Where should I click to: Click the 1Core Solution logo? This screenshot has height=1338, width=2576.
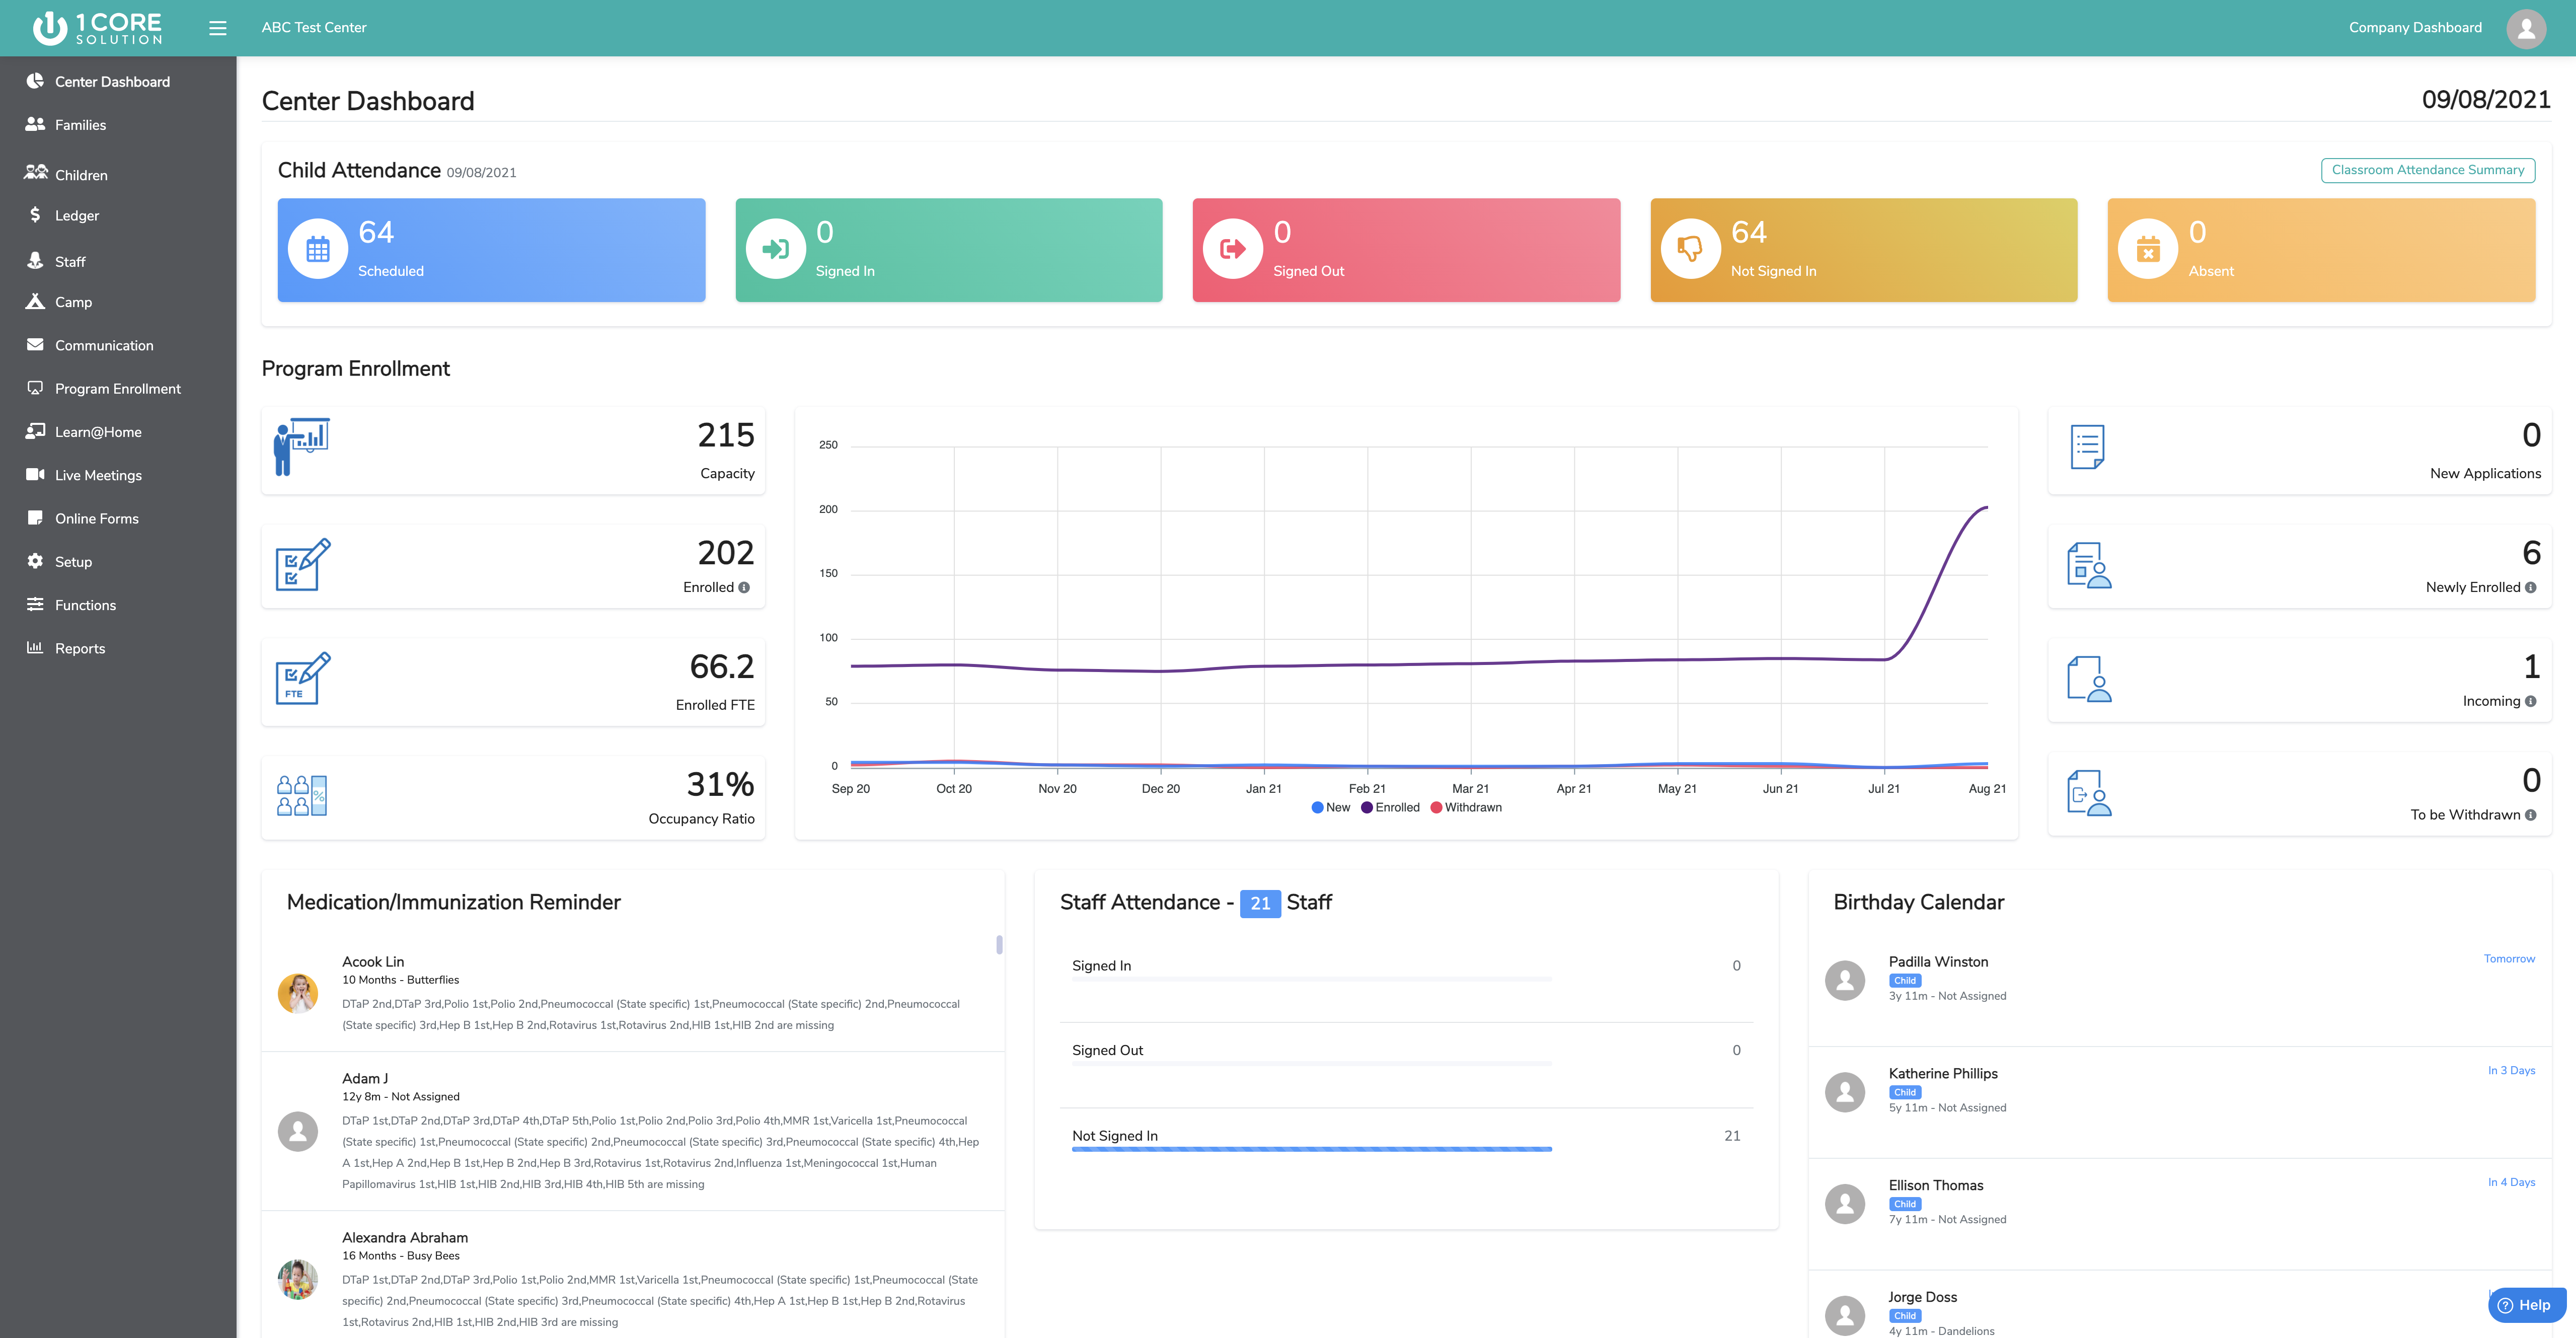(x=98, y=28)
